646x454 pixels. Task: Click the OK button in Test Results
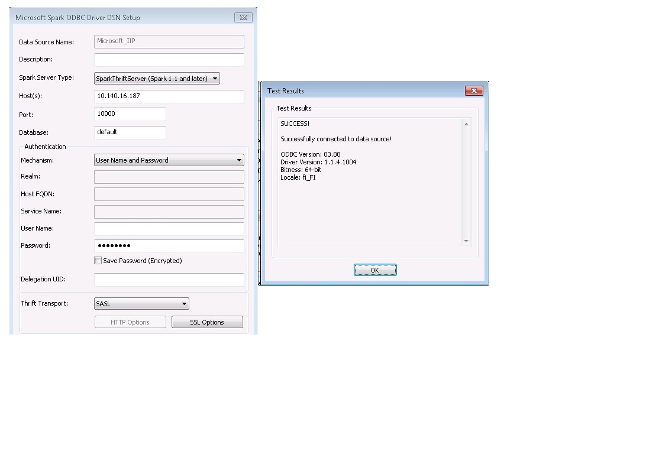[x=375, y=270]
